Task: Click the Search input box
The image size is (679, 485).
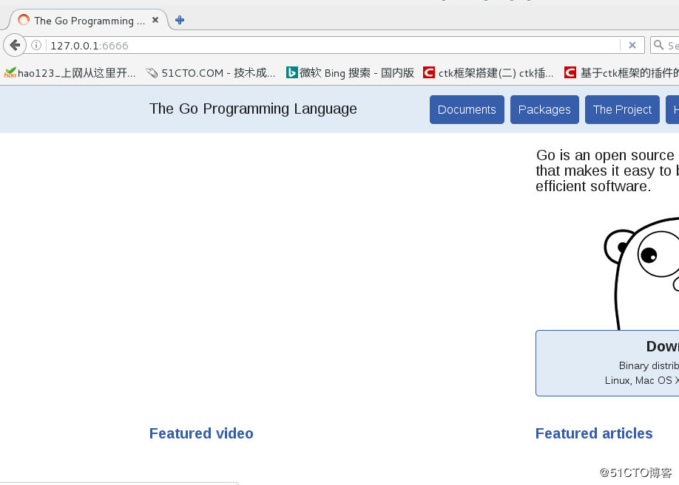Action: click(665, 45)
